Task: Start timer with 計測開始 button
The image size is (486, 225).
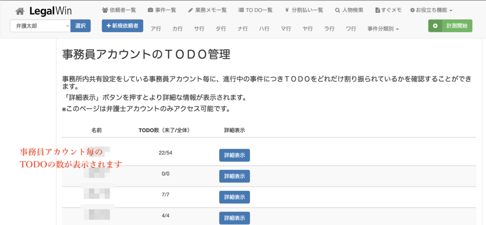Action: tap(450, 26)
